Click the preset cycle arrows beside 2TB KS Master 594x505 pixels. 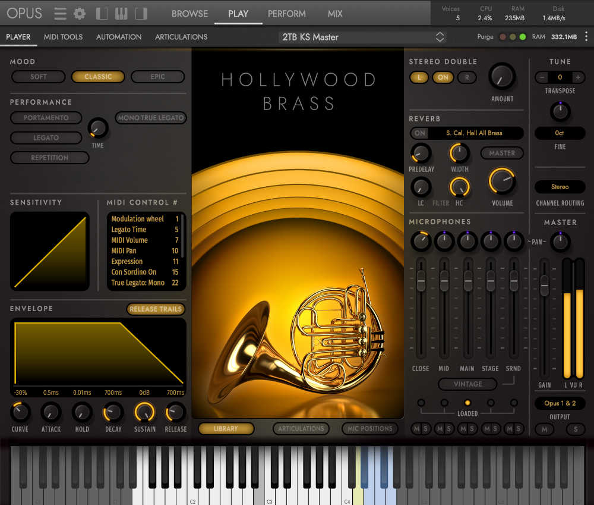440,36
